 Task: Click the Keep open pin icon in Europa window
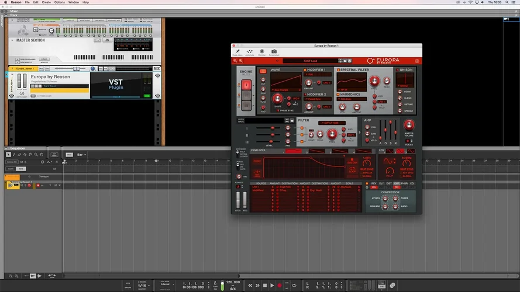[x=237, y=51]
